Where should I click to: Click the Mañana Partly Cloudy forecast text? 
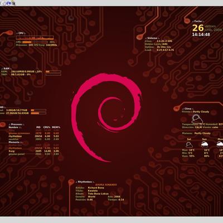(196, 133)
